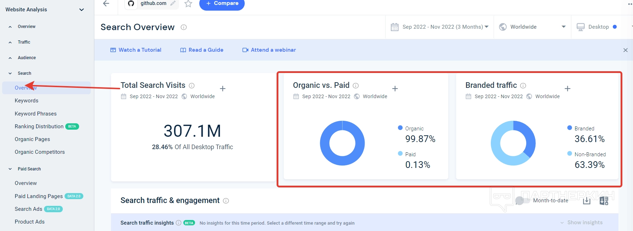Open Organic Competitors in the sidebar
Screen dimensions: 633x231
(x=40, y=152)
